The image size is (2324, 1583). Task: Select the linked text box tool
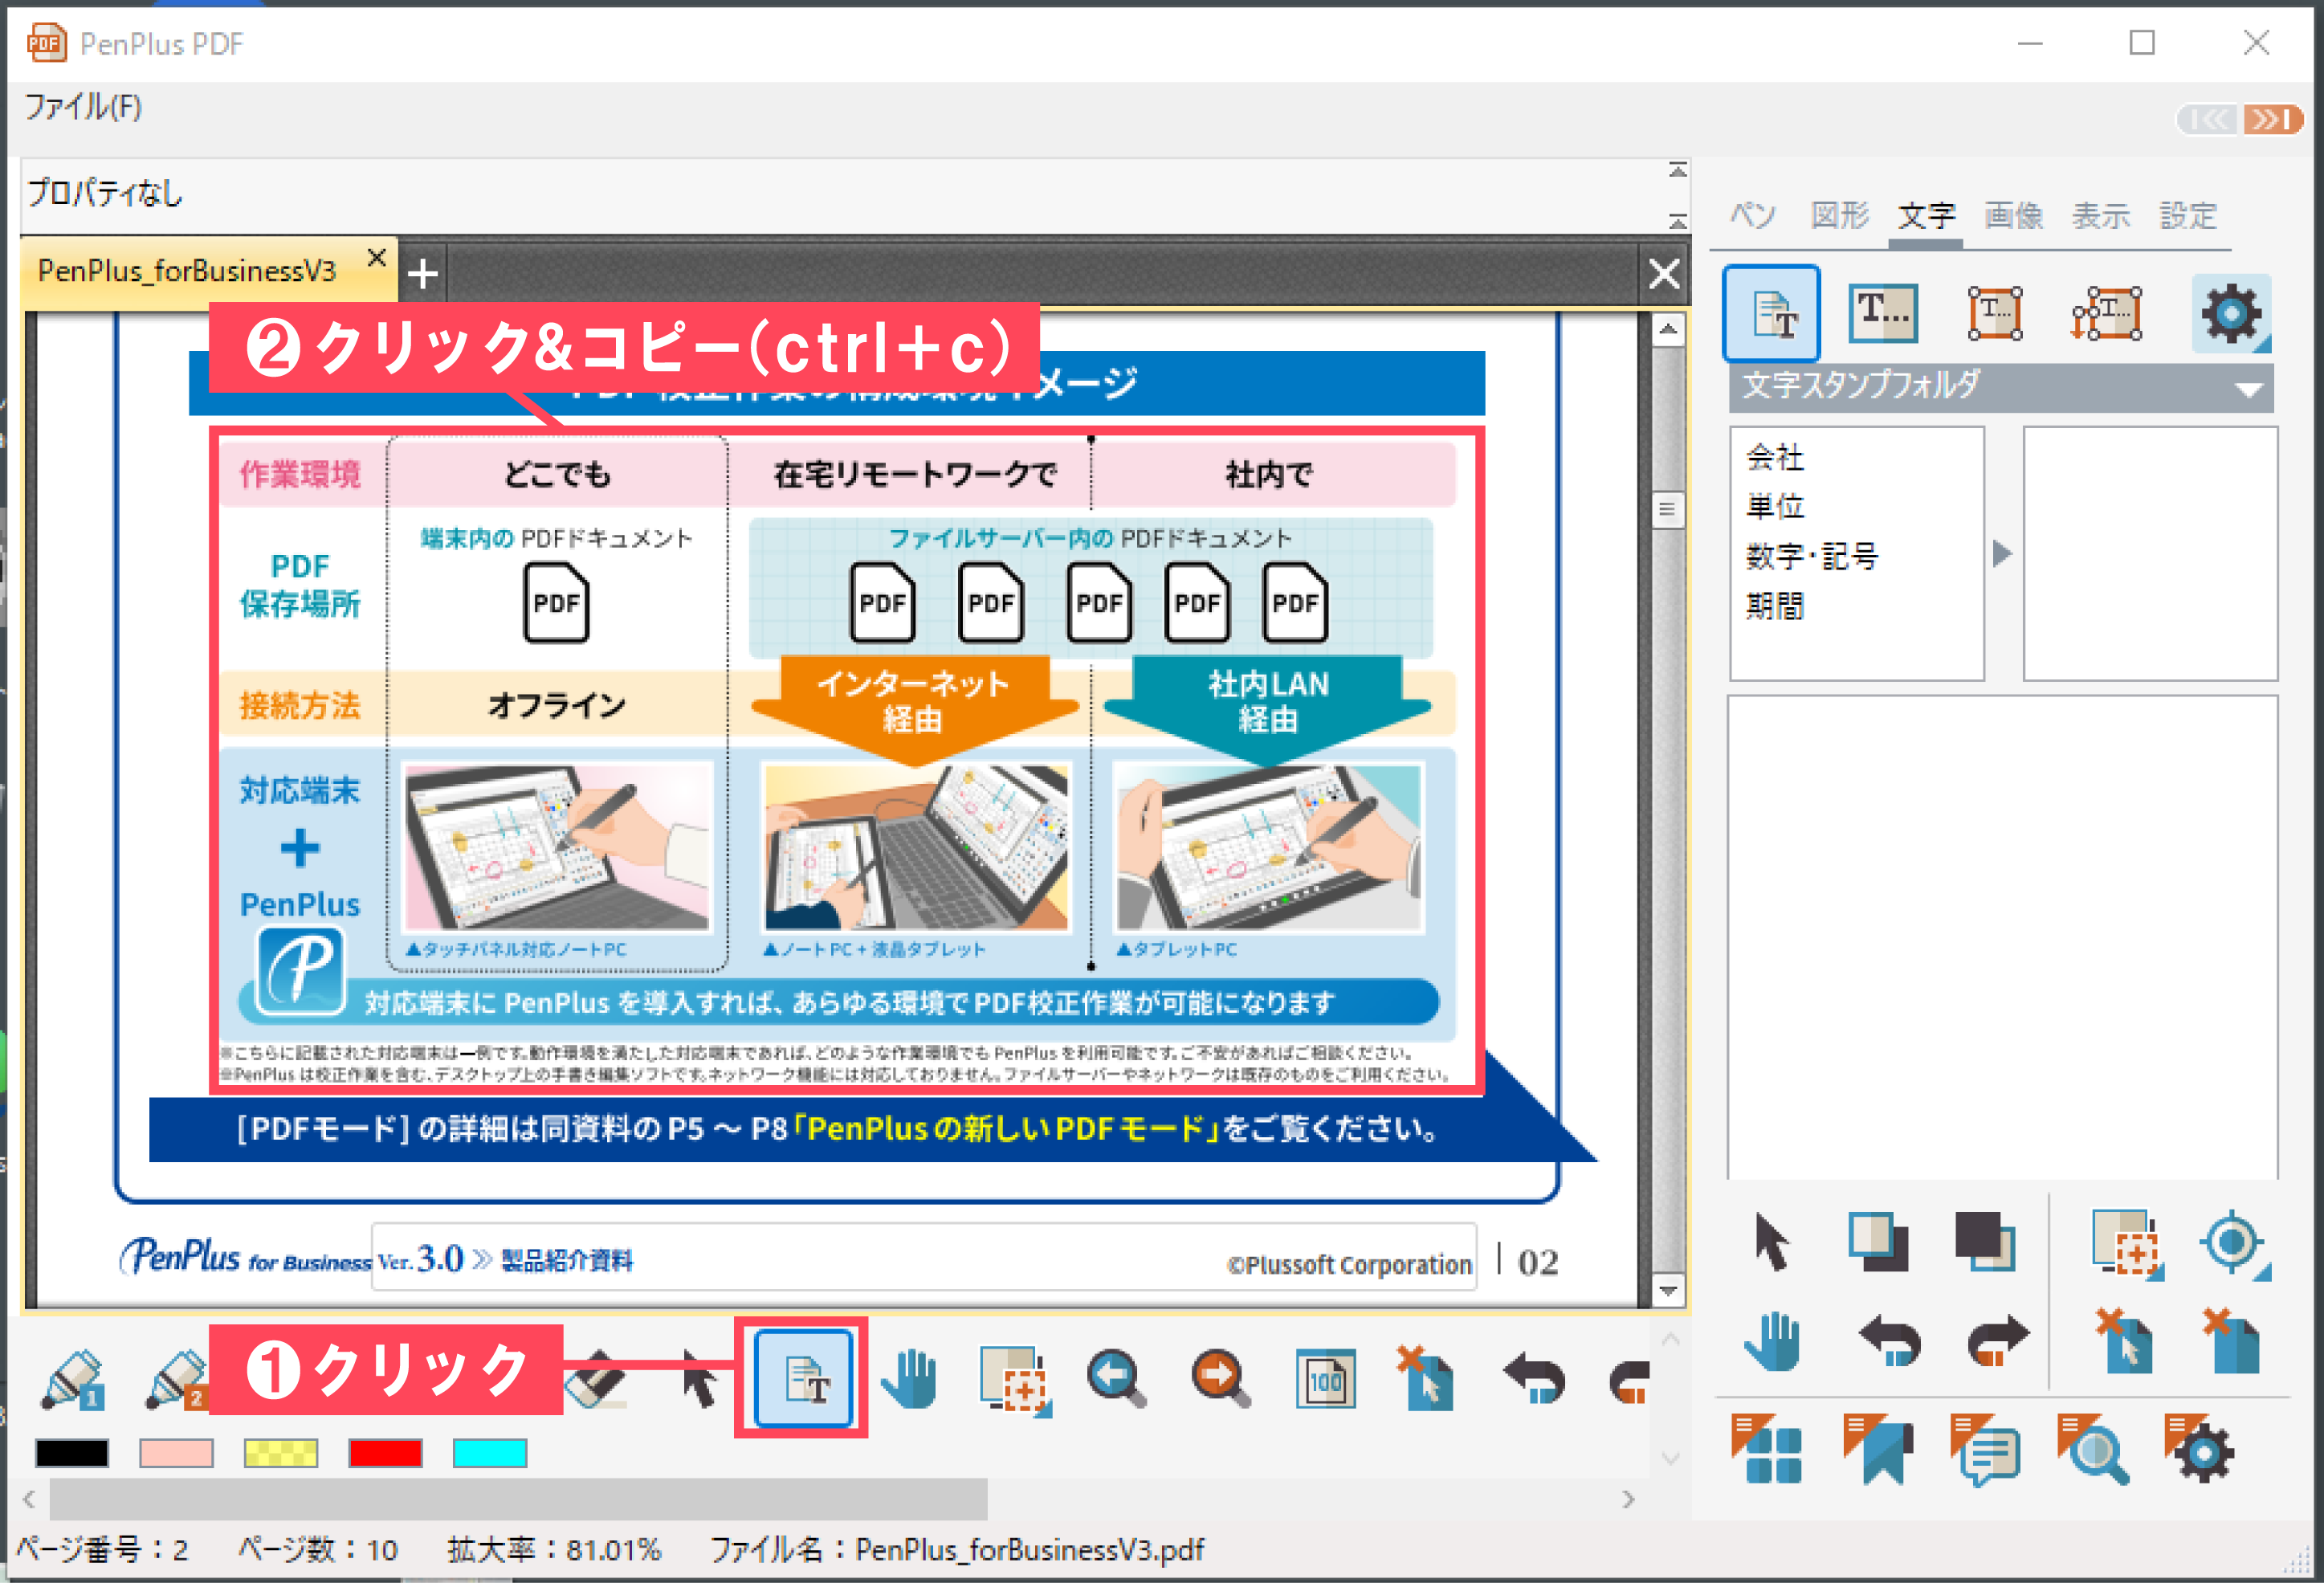pyautogui.click(x=2107, y=313)
